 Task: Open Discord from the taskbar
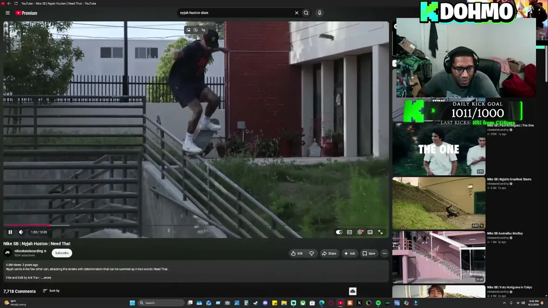pyautogui.click(x=265, y=303)
